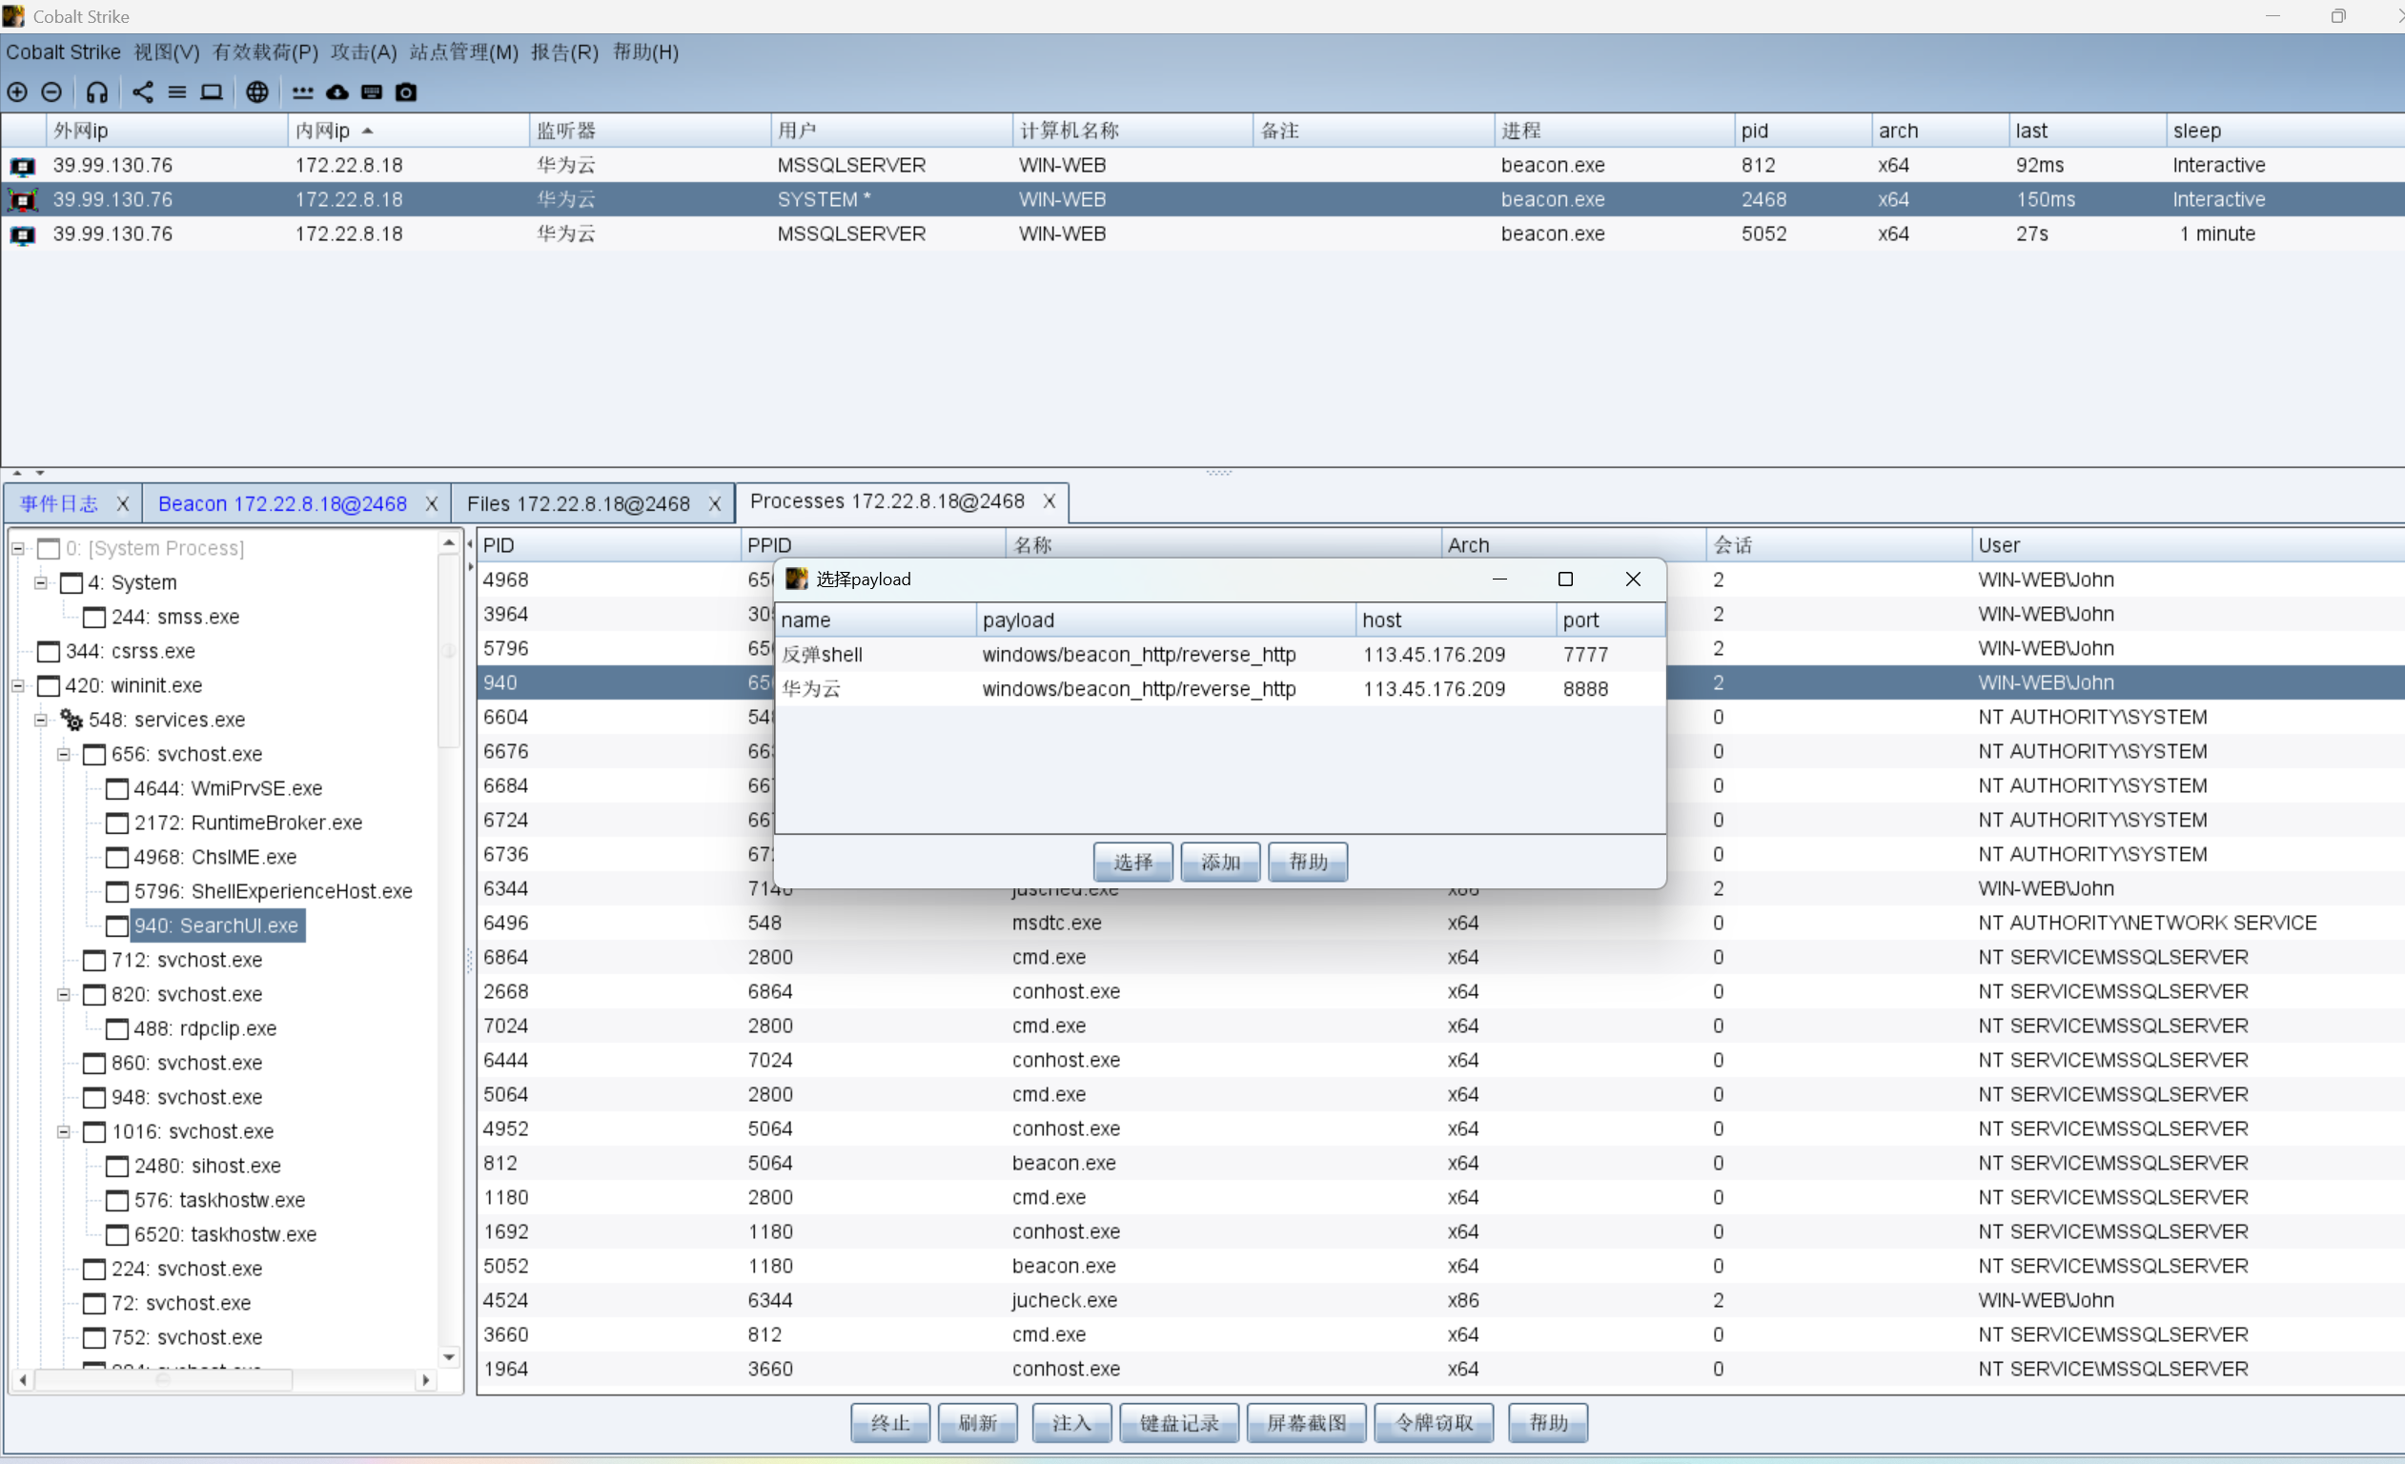Image resolution: width=2405 pixels, height=1464 pixels.
Task: Close the Beacon 172.22.8.18@2468 tab
Action: pos(432,503)
